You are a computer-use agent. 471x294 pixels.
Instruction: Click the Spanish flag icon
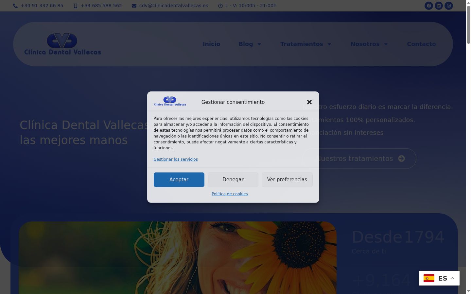pos(429,278)
